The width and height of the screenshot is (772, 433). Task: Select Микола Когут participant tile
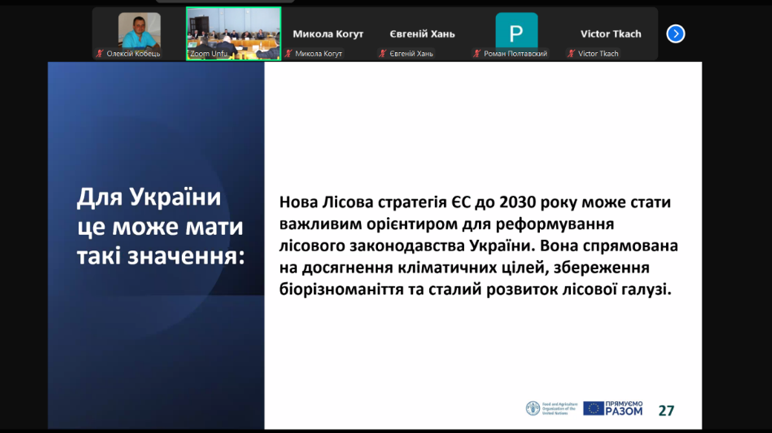click(328, 34)
